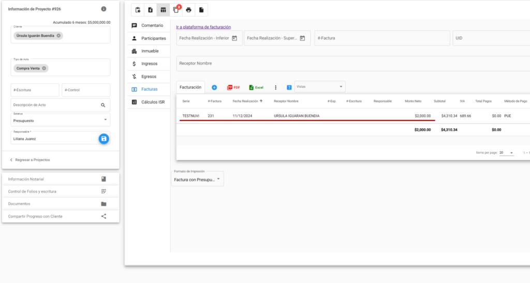Sort by Método de Pago column header

(516, 101)
